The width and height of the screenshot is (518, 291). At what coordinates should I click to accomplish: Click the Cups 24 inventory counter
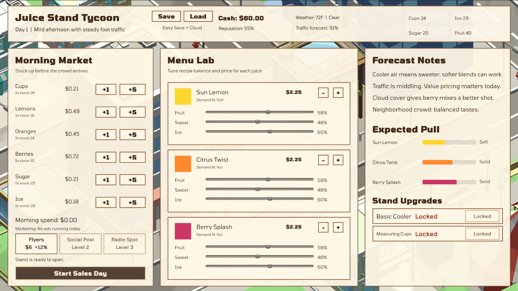point(417,18)
